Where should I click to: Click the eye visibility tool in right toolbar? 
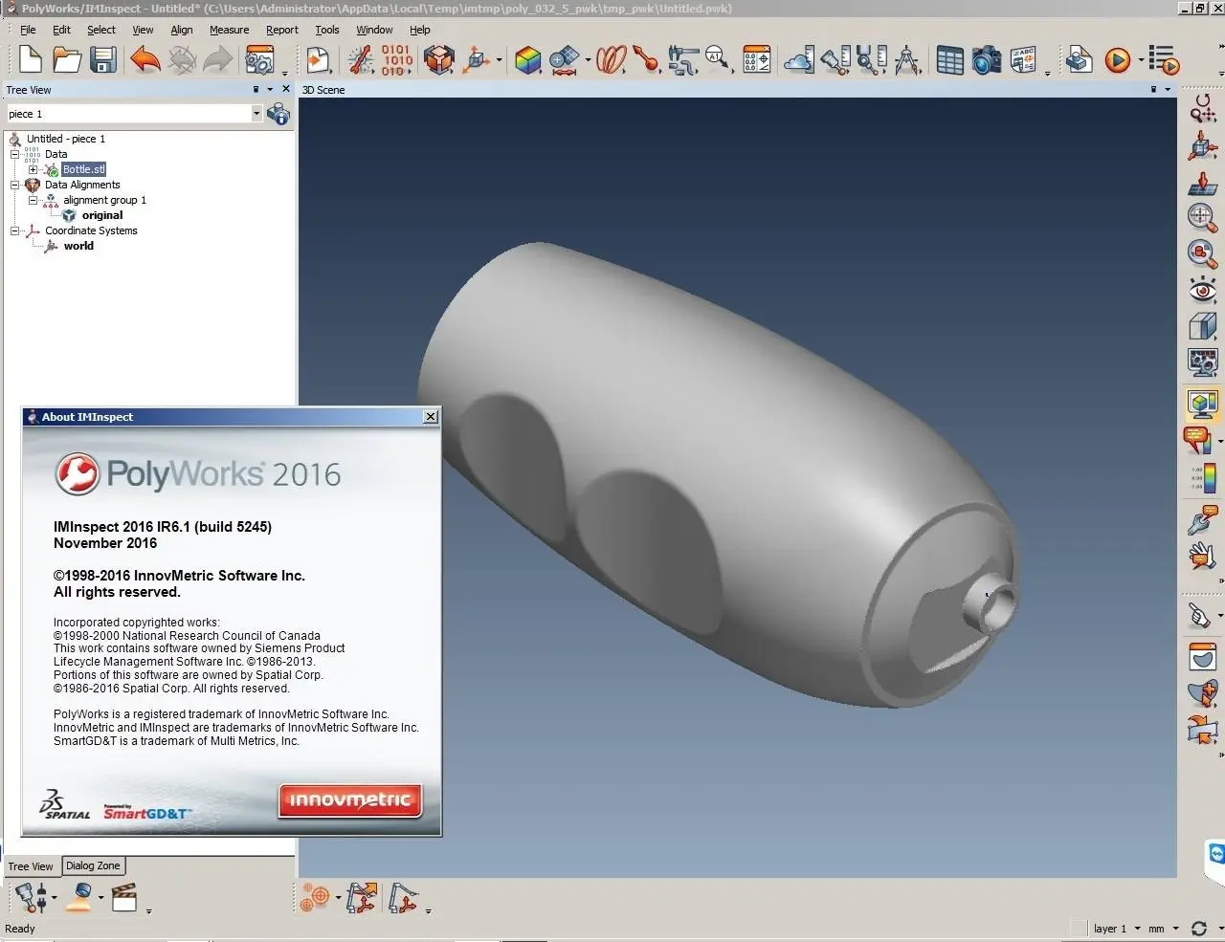pyautogui.click(x=1202, y=289)
